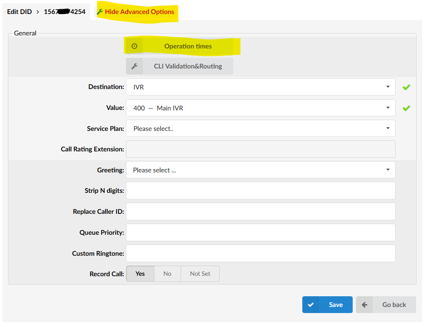Focus the Replace Caller ID input
425x327 pixels.
[x=260, y=211]
